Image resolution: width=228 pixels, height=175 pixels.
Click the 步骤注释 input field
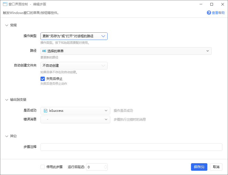131,147
